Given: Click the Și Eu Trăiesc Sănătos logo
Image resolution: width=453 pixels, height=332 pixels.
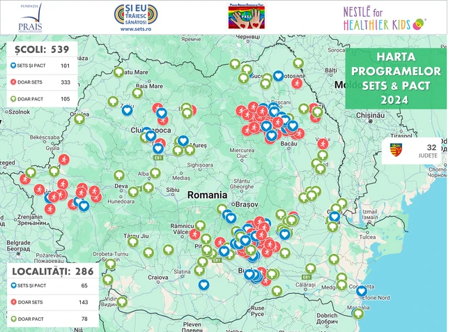Looking at the screenshot, I should coord(136,15).
